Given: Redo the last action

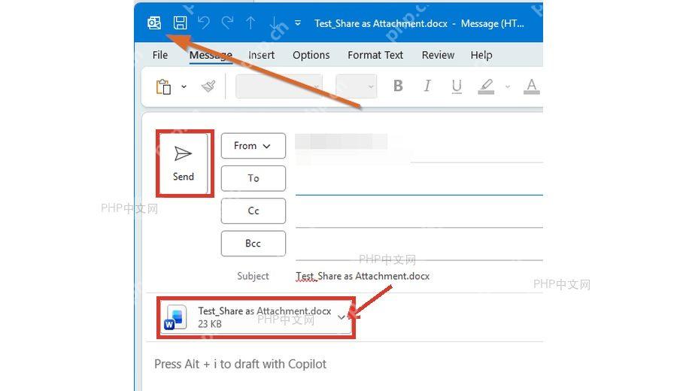Looking at the screenshot, I should coord(227,23).
